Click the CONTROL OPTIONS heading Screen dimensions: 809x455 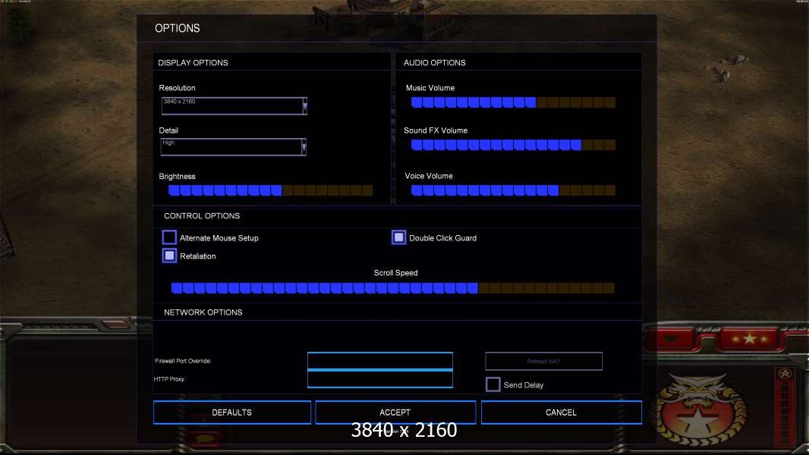pyautogui.click(x=202, y=216)
